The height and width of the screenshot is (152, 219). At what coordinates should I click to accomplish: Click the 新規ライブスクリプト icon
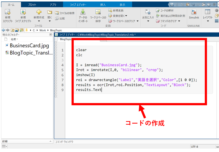(23, 12)
